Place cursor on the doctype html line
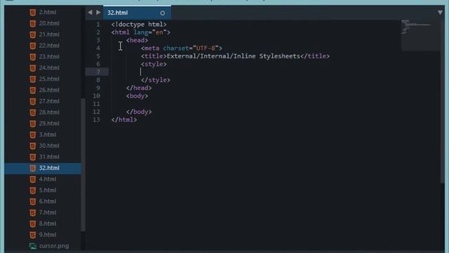 139,25
